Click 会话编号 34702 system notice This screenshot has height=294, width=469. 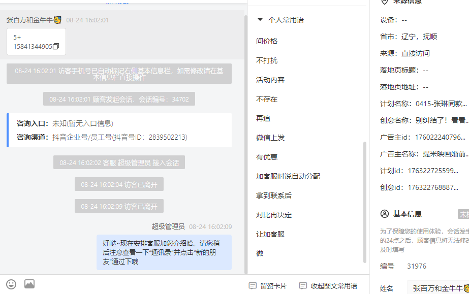click(119, 99)
